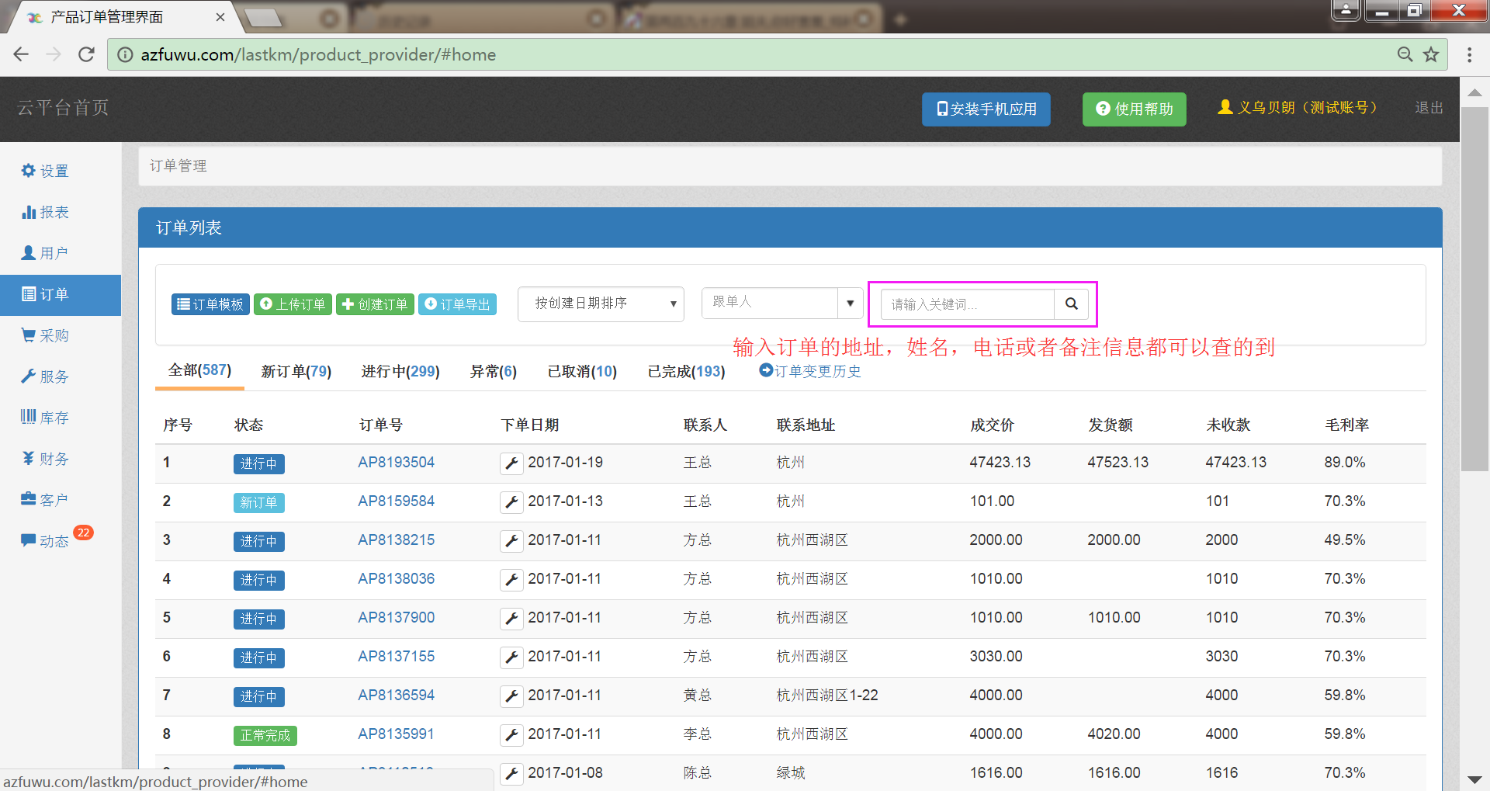The height and width of the screenshot is (791, 1490).
Task: Click wrench icon for order AP8135991
Action: pos(511,735)
